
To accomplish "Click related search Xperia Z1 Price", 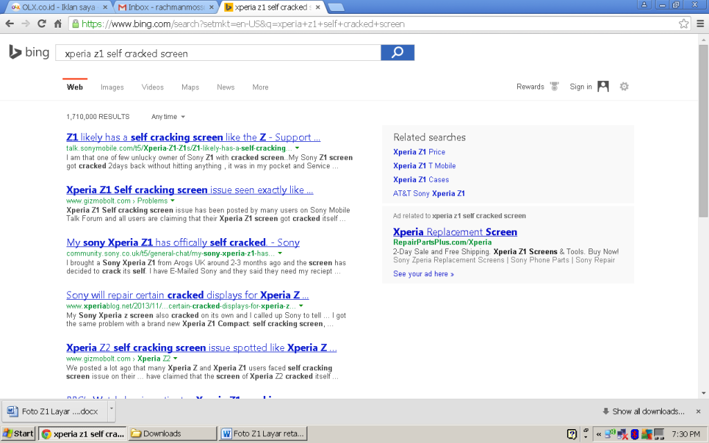I will coord(419,152).
